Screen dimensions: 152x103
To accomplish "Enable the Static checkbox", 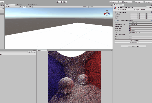I will pyautogui.click(x=148, y=8).
